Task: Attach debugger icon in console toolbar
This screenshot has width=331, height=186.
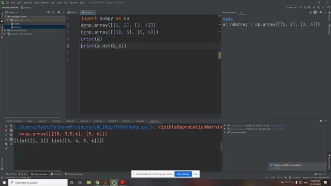Action: (x=6, y=139)
